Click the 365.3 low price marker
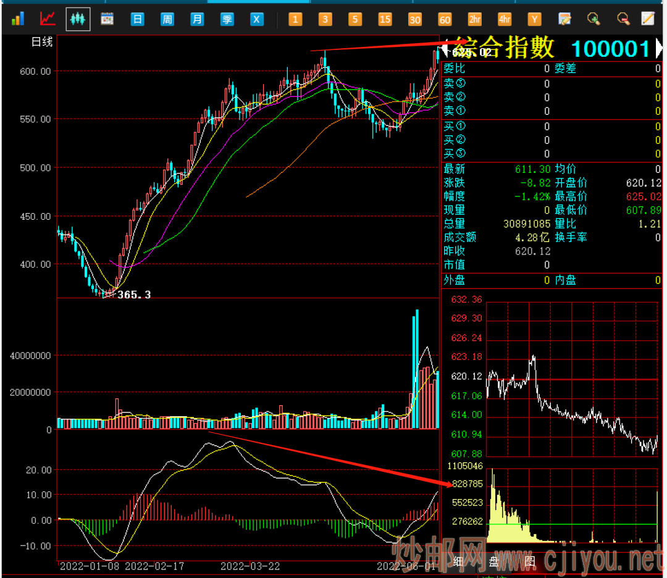Screen dimensions: 667x578 [x=134, y=295]
